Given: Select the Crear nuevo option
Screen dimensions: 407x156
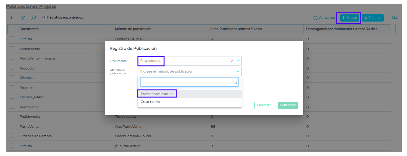Looking at the screenshot, I should click(150, 102).
